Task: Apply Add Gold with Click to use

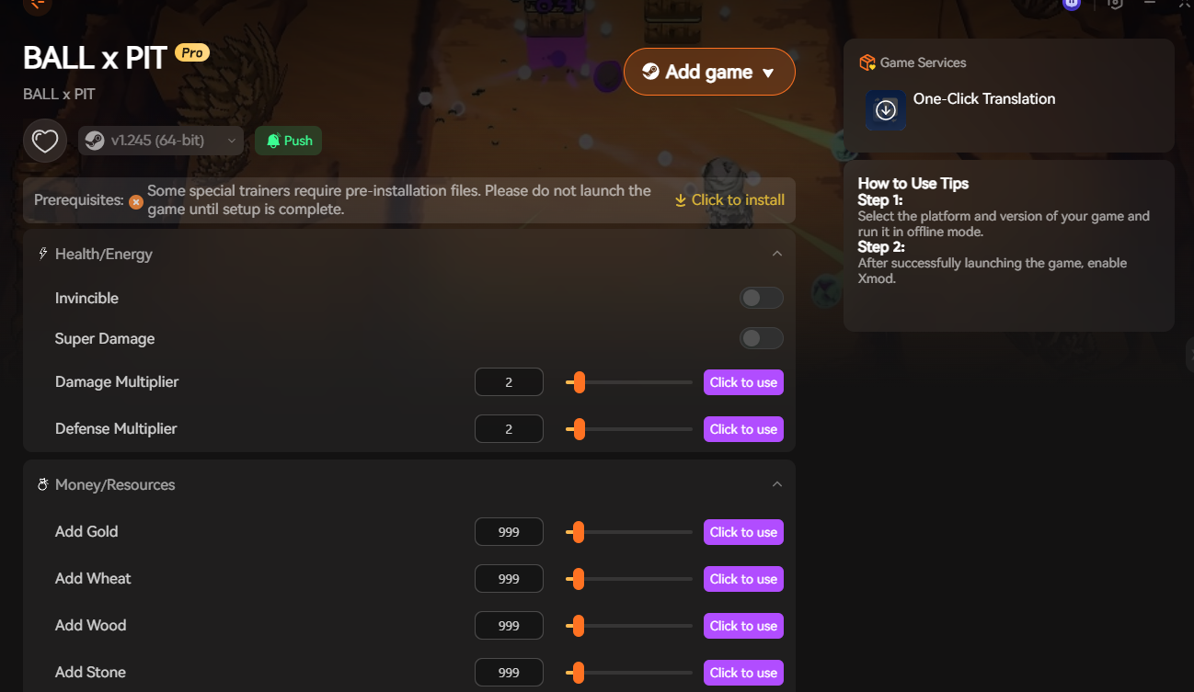Action: click(743, 532)
